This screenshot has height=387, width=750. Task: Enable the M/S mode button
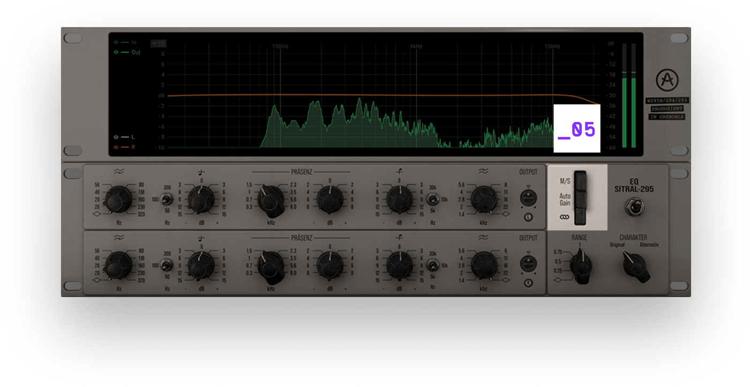(581, 180)
